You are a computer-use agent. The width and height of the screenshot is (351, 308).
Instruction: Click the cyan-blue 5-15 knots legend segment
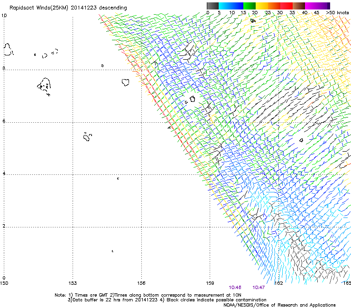coord(231,6)
